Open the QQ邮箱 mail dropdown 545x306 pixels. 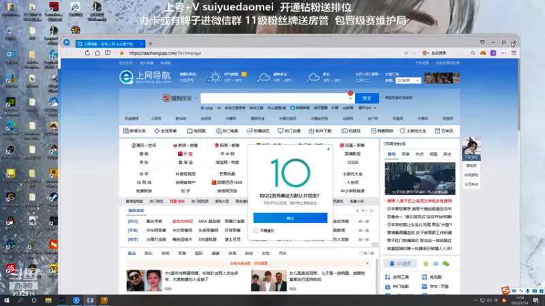pos(408,80)
